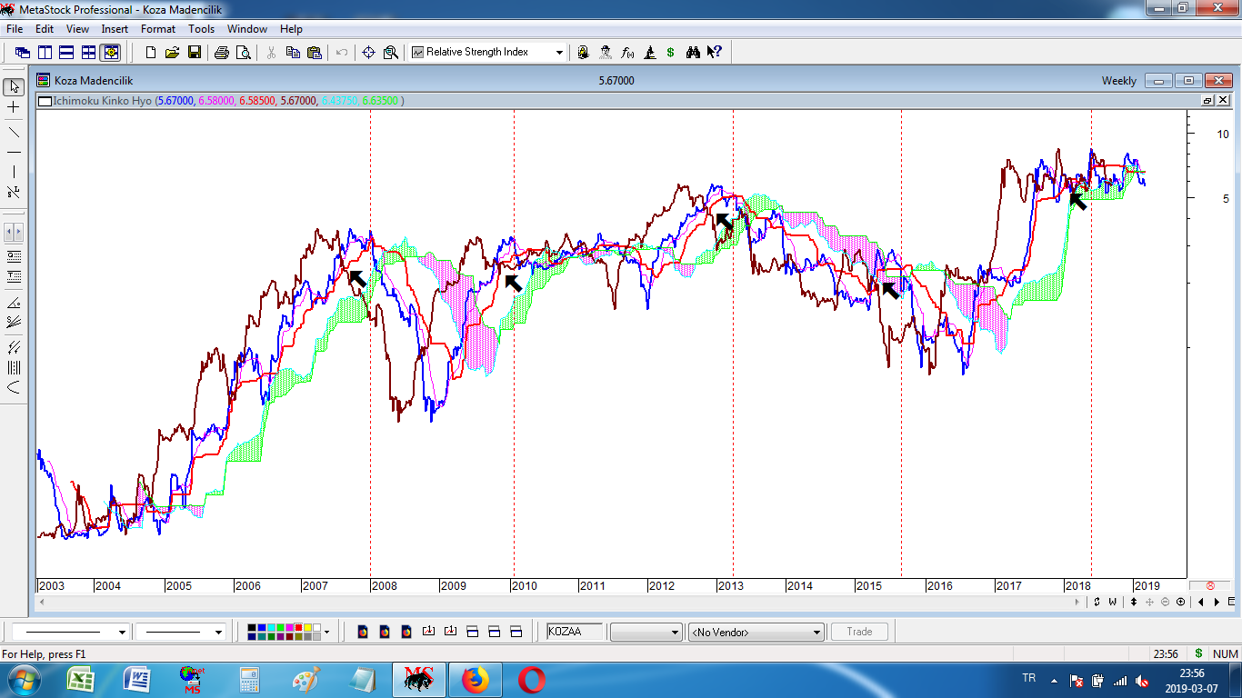Open Print Preview icon
Viewport: 1242px width, 698px height.
[x=243, y=53]
